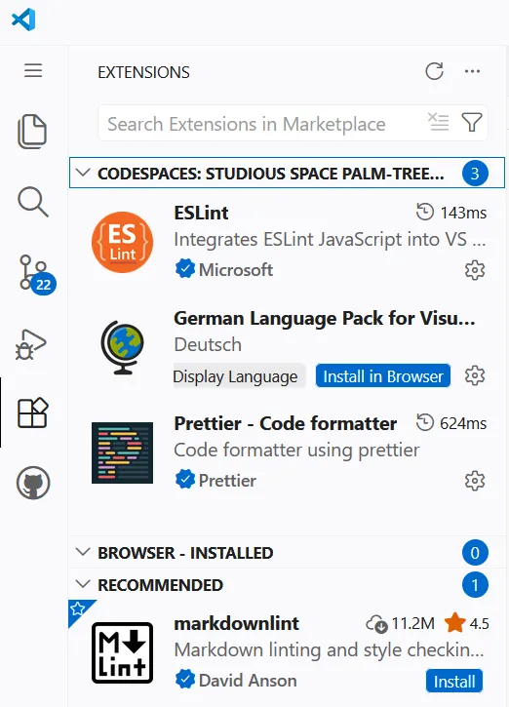509x707 pixels.
Task: Open the GitHub view in activity bar
Action: pos(33,483)
